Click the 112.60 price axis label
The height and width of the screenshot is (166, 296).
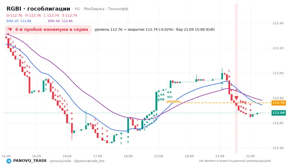[278, 123]
